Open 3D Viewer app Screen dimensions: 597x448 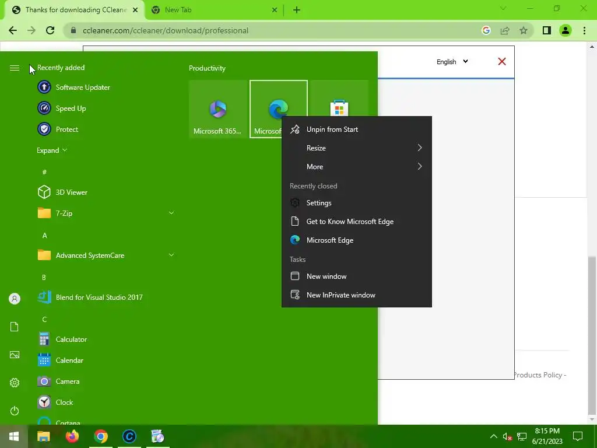[106, 192]
